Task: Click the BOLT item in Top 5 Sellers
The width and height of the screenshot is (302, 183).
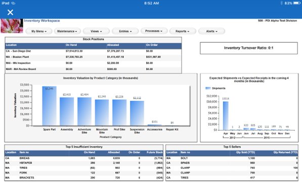Action: [184, 158]
